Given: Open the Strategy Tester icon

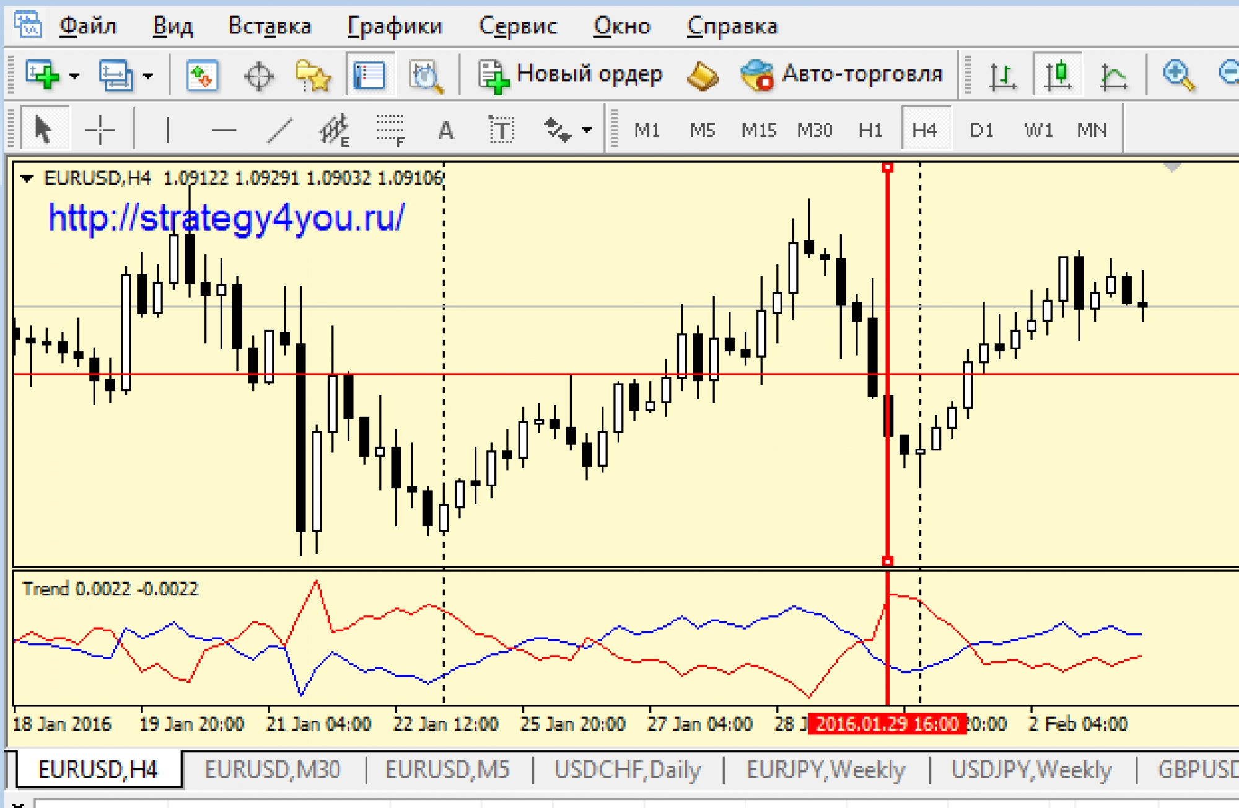Looking at the screenshot, I should (x=426, y=76).
